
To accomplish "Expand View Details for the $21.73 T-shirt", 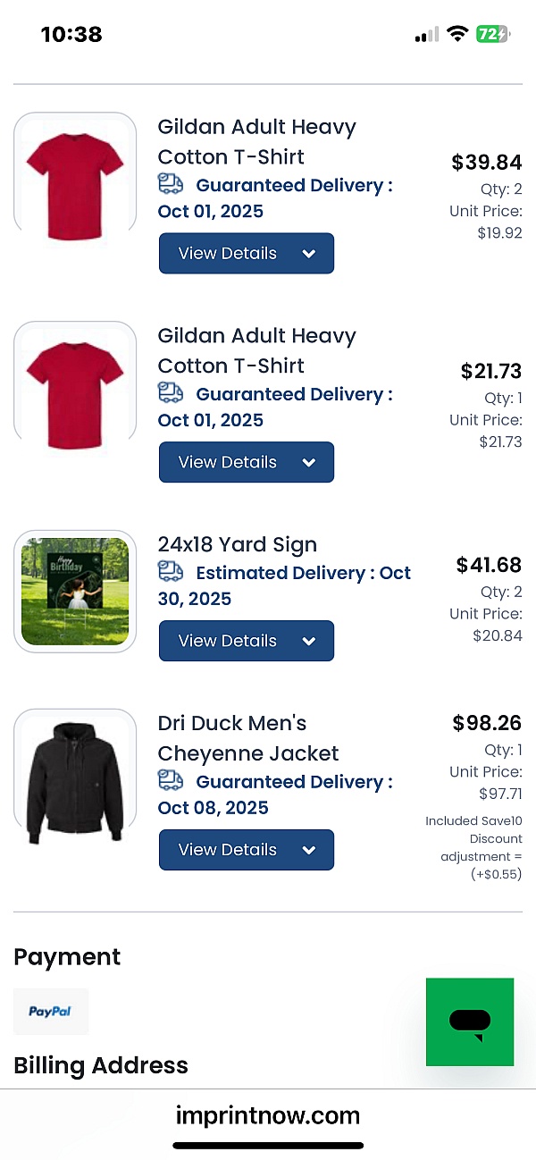I will click(x=247, y=462).
